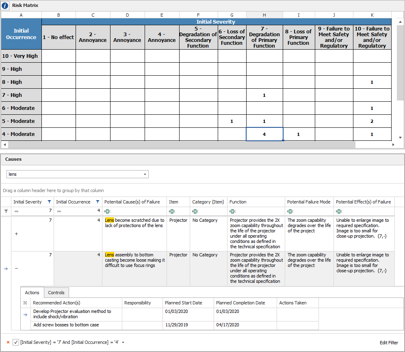The image size is (405, 352).
Task: Click the red X to clear the filter
Action: [8, 343]
